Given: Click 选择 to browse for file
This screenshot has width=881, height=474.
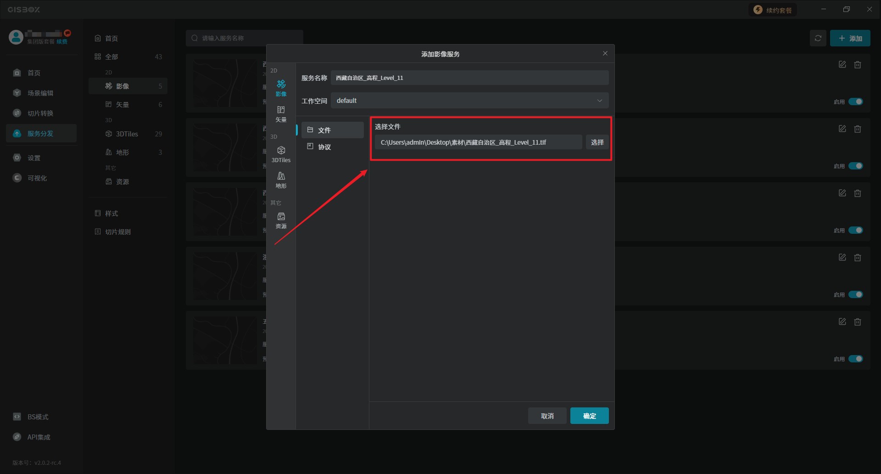Looking at the screenshot, I should [597, 142].
